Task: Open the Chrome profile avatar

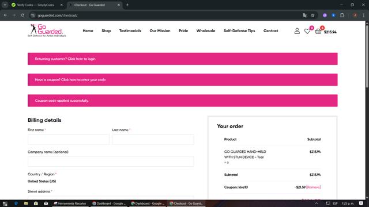Action: (355, 16)
